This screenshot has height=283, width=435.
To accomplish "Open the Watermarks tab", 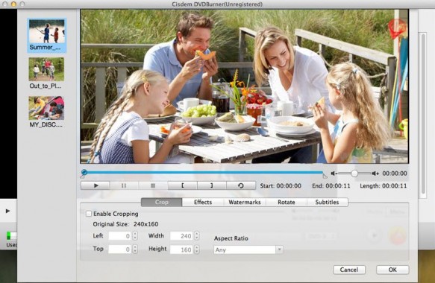I will [245, 202].
